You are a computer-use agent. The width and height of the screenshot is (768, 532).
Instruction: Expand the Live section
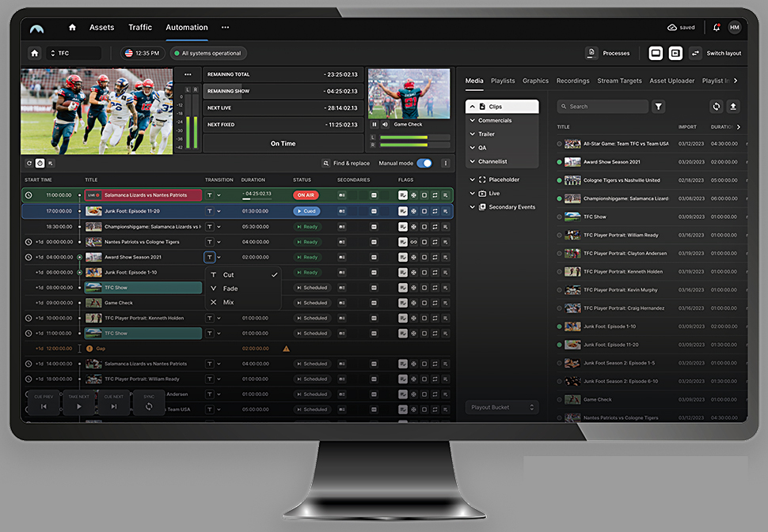pos(473,193)
